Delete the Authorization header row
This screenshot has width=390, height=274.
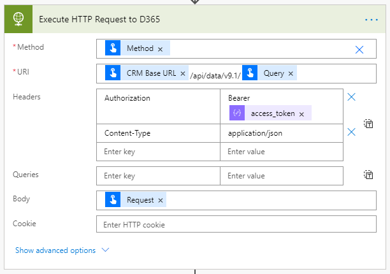(x=351, y=97)
